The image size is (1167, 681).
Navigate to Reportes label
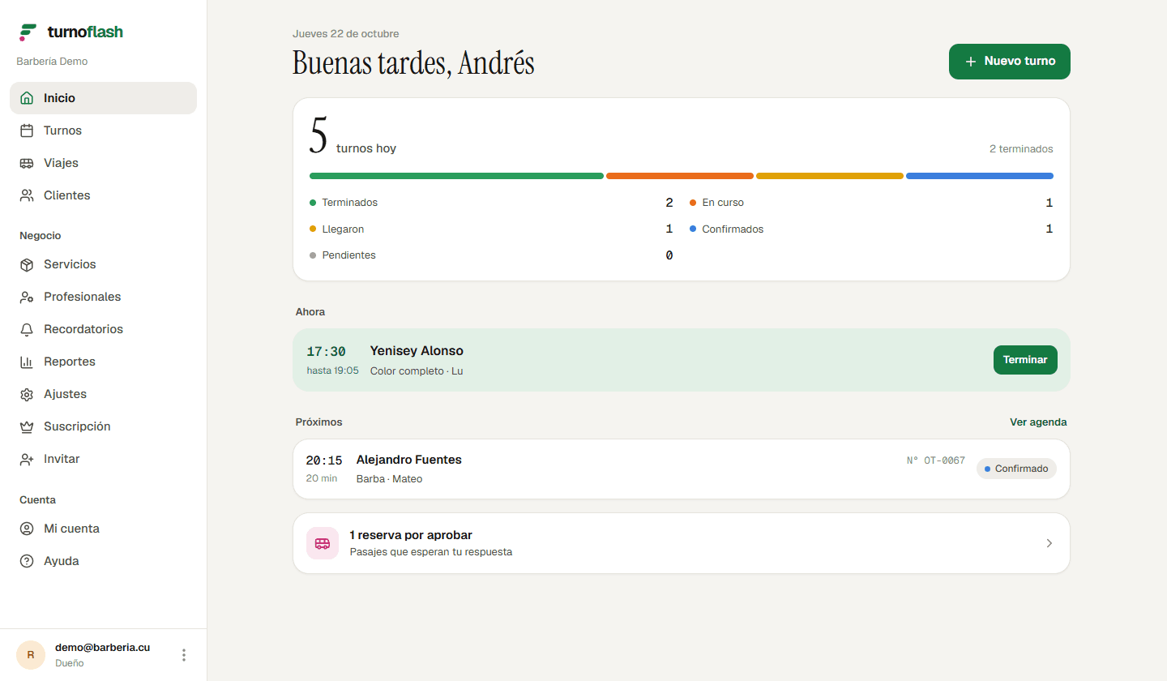[70, 362]
